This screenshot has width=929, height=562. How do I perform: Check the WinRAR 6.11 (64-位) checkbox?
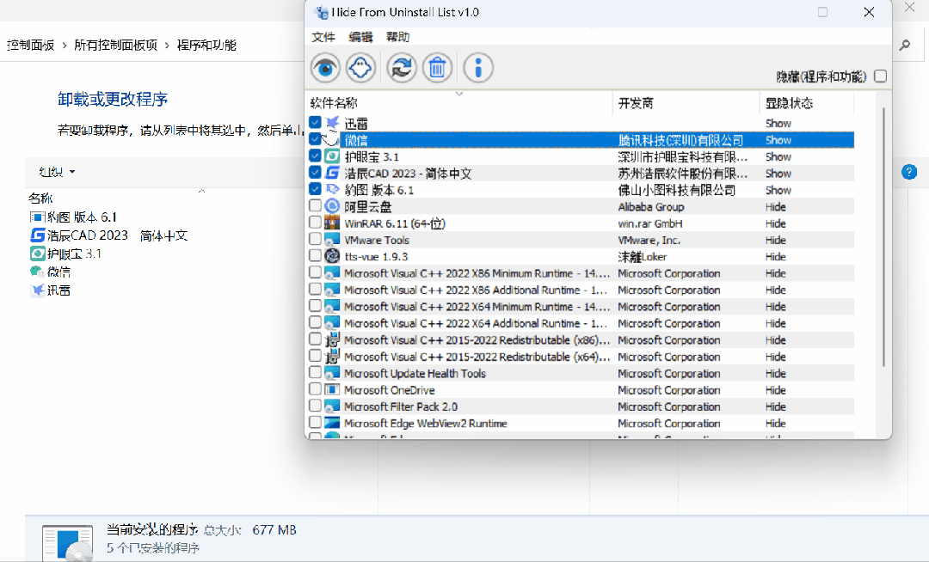(x=315, y=223)
